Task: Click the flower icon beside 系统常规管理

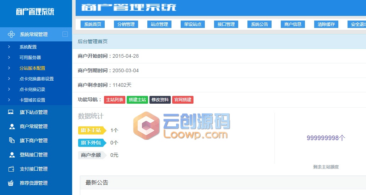Action: pos(11,34)
